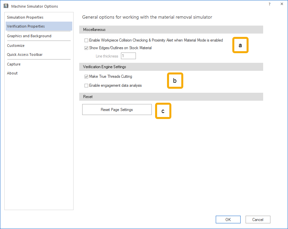Uncheck Show Edges/Outlines on Stock Material
The height and width of the screenshot is (229, 288).
tap(86, 48)
